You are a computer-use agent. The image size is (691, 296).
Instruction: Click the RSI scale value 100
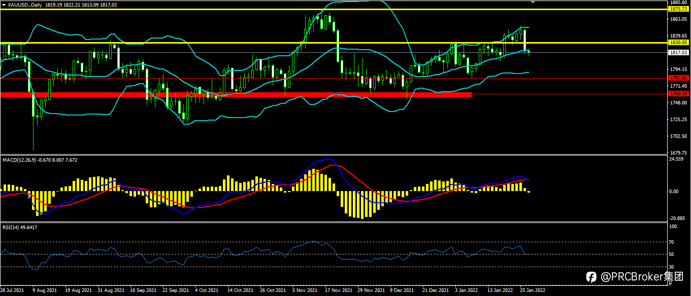[x=673, y=228]
